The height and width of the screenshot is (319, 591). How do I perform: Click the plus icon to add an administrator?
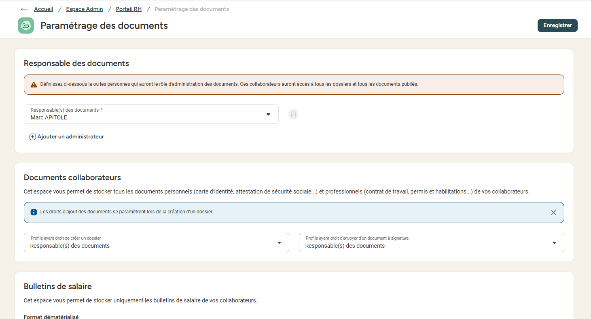[x=33, y=137]
